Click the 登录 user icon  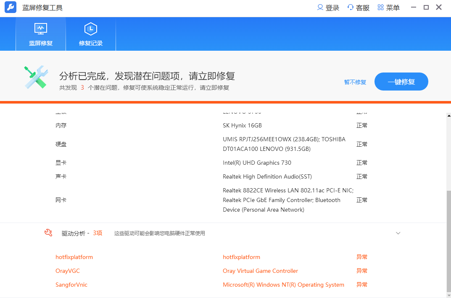pos(320,8)
